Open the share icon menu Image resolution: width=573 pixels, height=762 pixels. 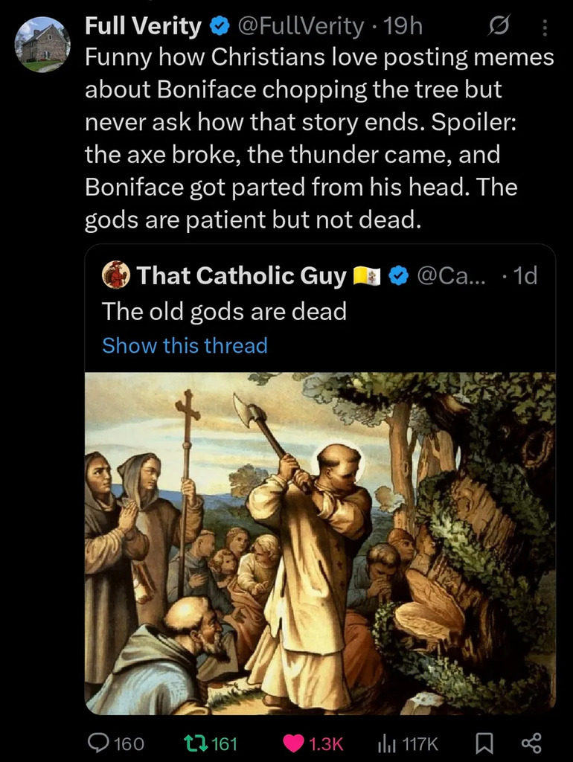coord(531,742)
